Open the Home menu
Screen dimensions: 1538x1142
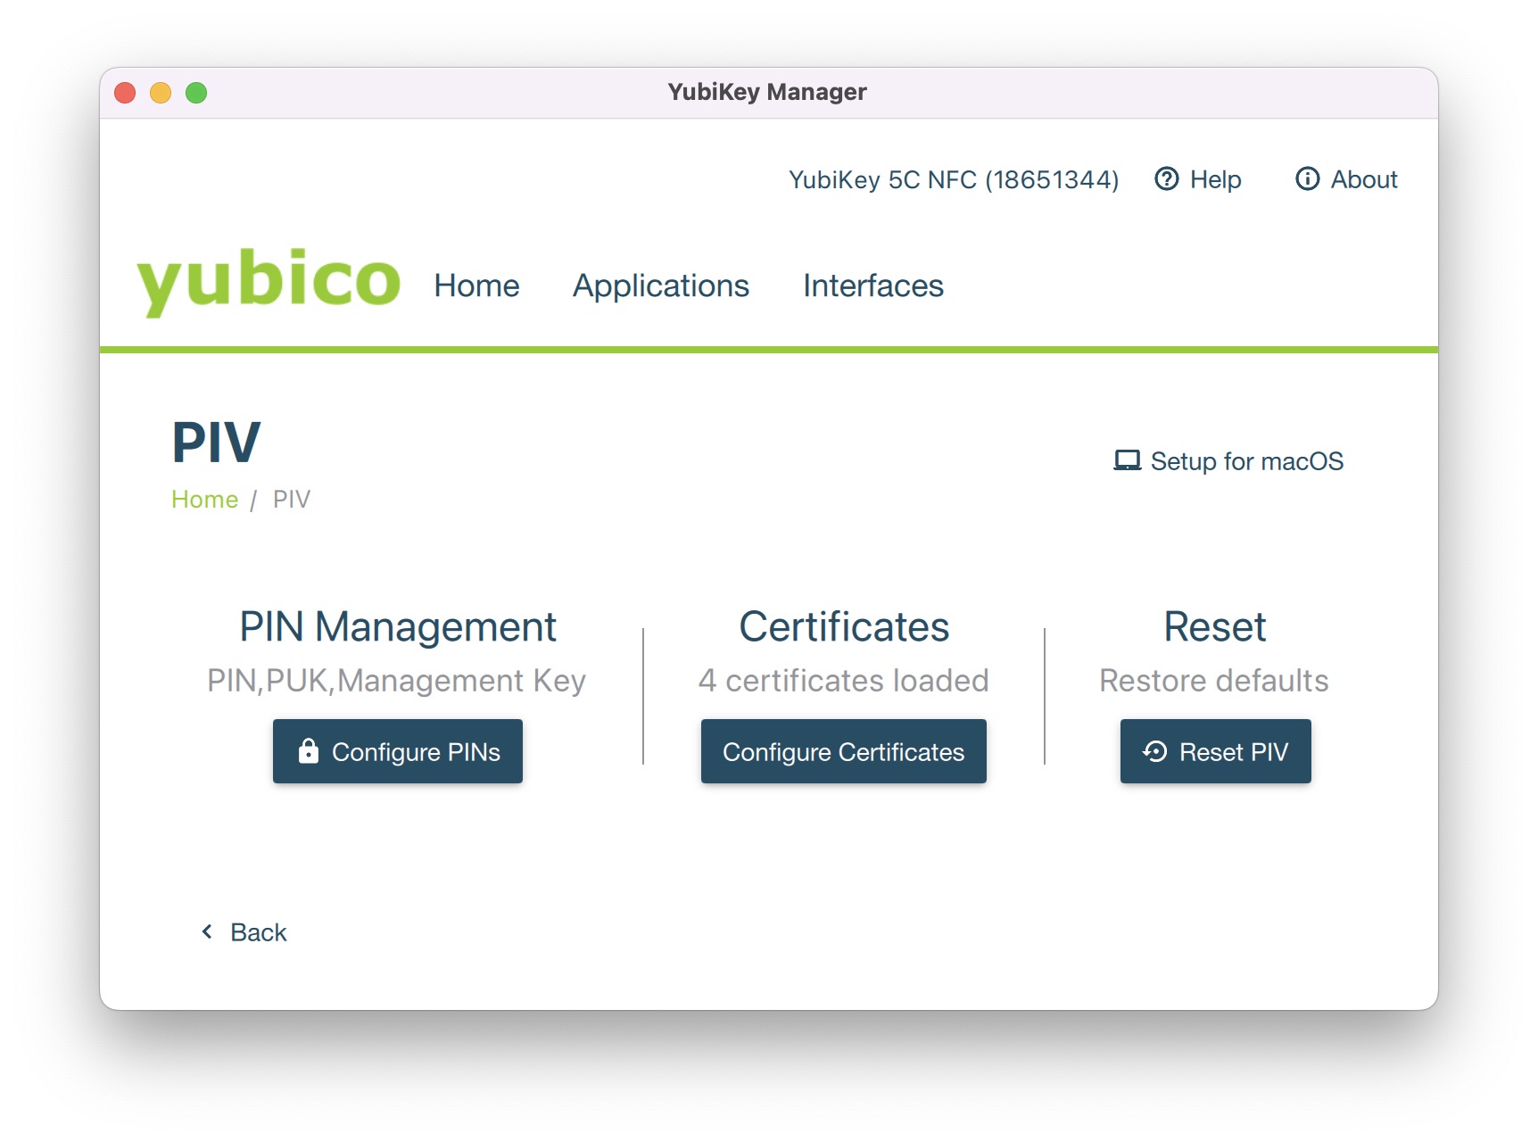[476, 285]
